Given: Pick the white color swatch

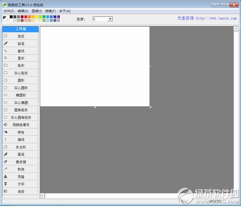Looking at the screenshot, I should click(x=11, y=20).
